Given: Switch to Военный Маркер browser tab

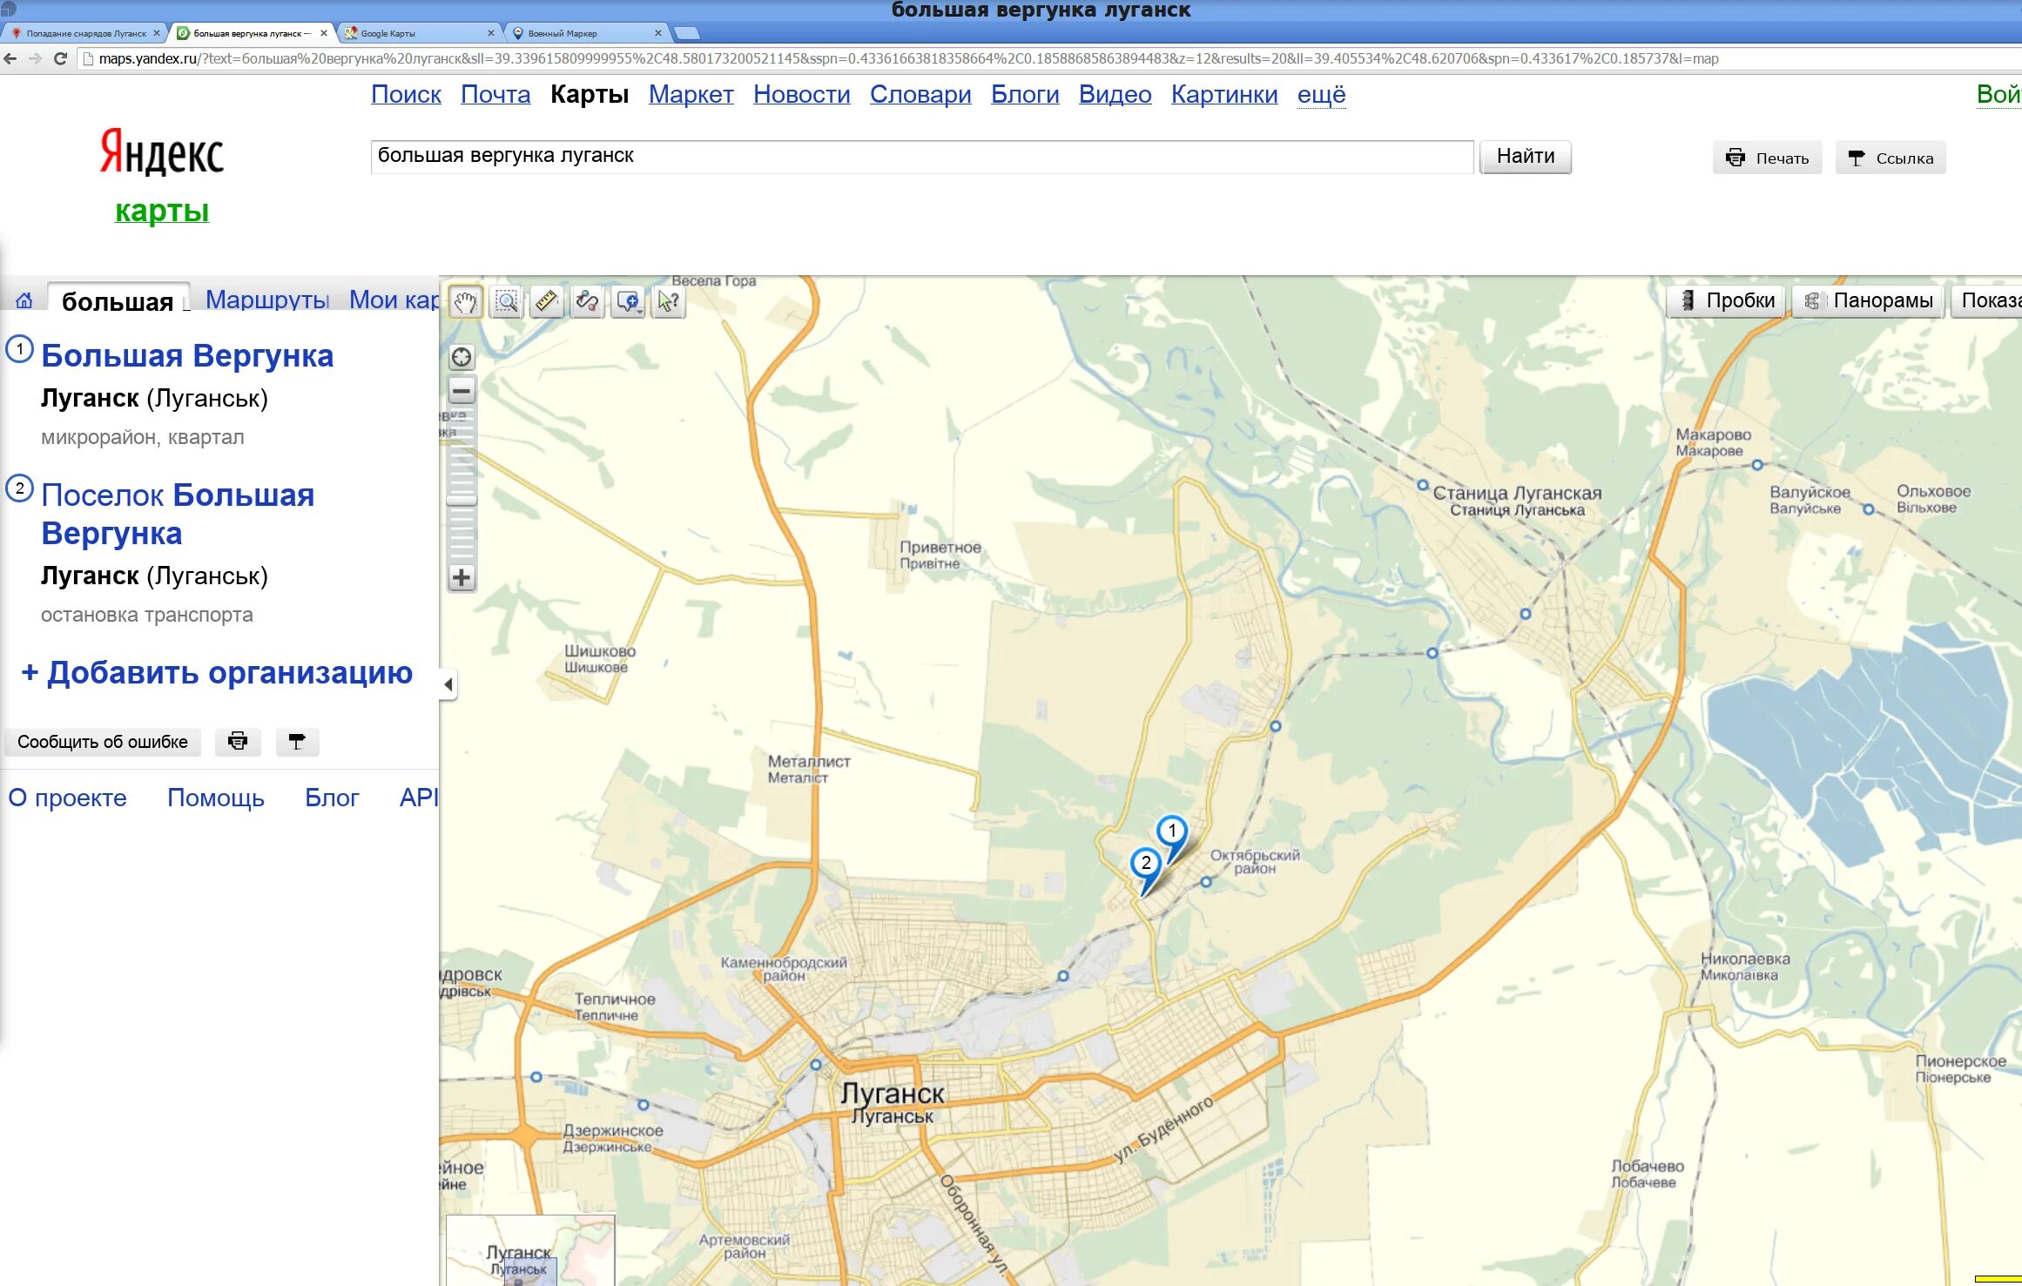Looking at the screenshot, I should (585, 33).
